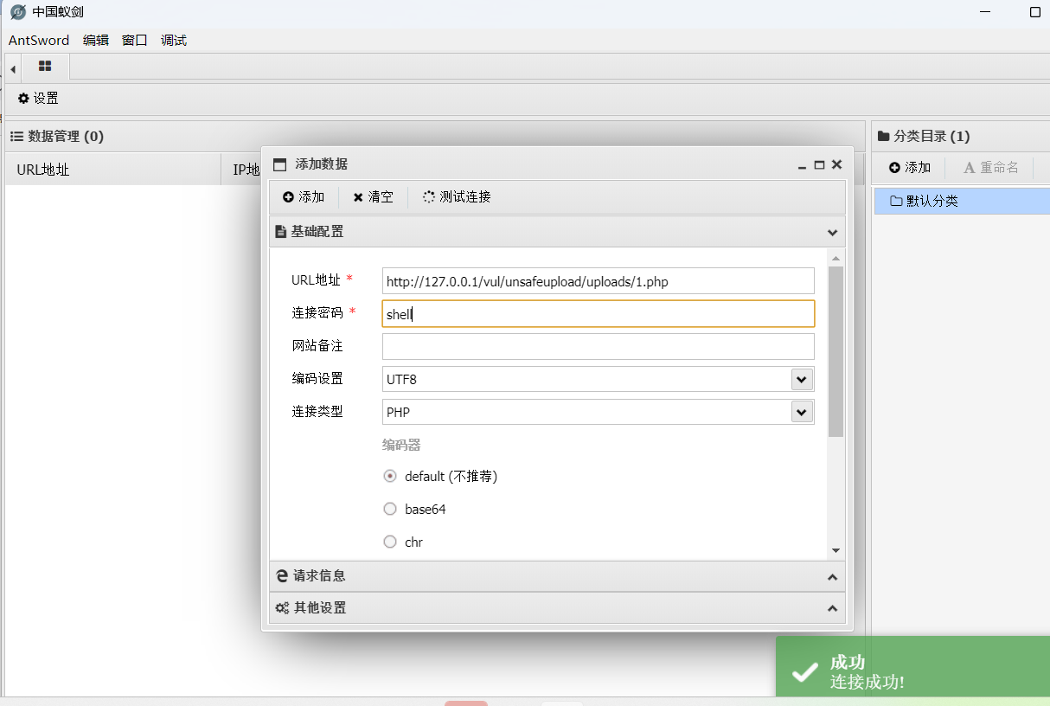
Task: Click 测试连接 to test connection
Action: (x=457, y=197)
